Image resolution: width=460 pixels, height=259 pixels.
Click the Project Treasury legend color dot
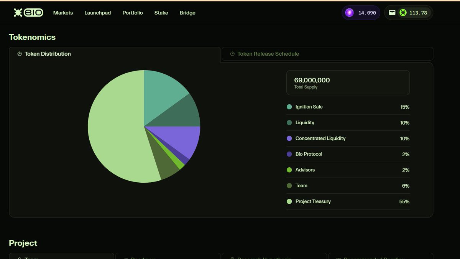(289, 201)
